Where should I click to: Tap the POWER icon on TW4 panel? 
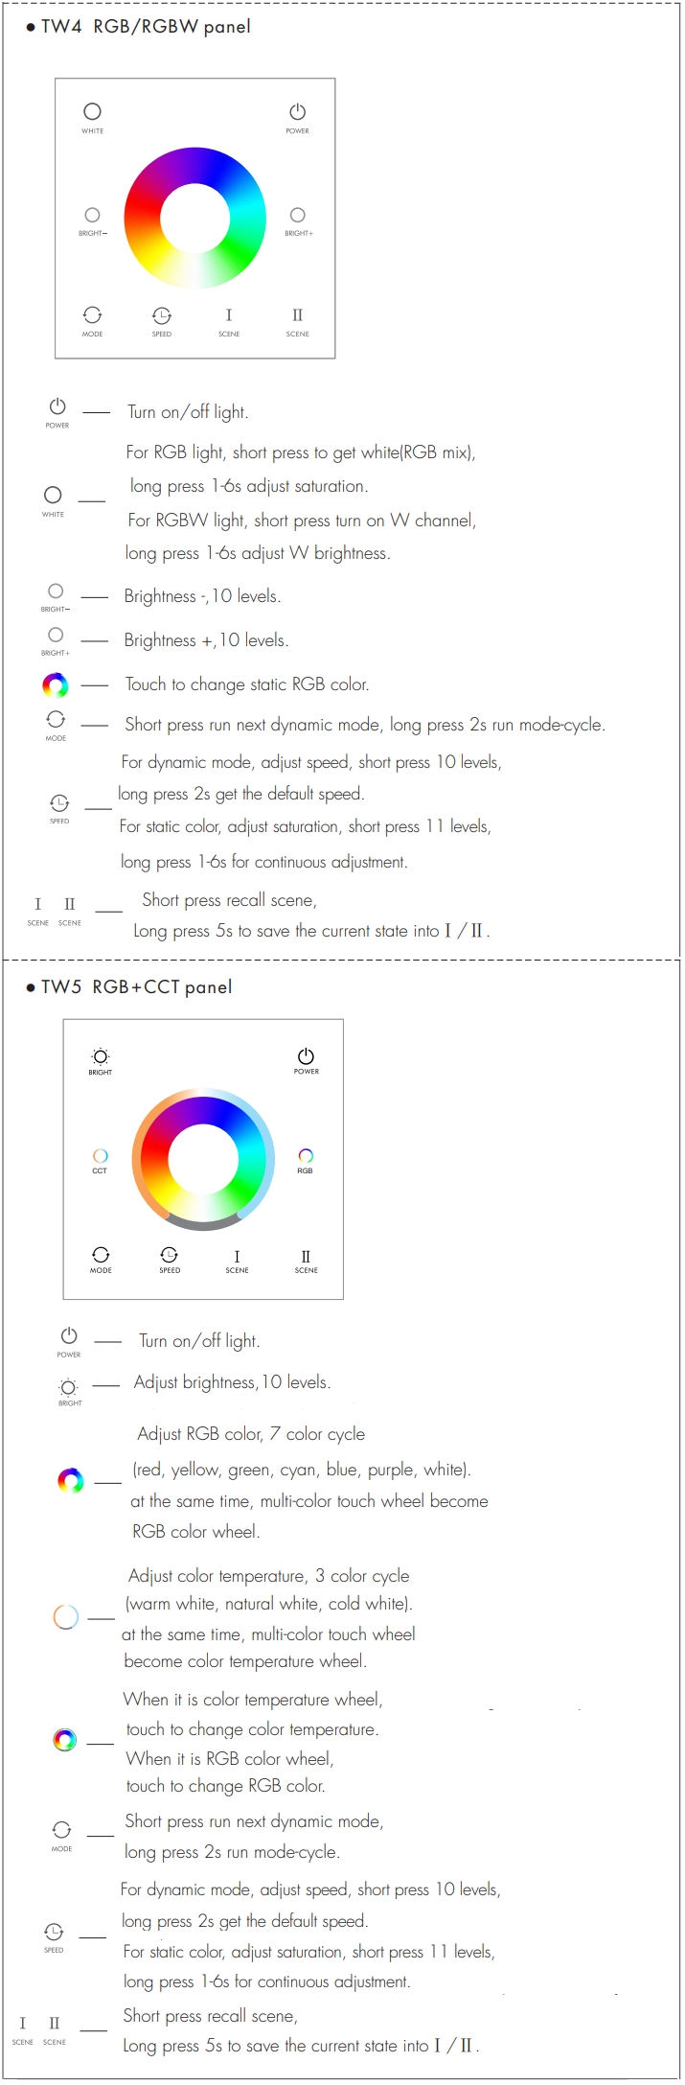[297, 112]
